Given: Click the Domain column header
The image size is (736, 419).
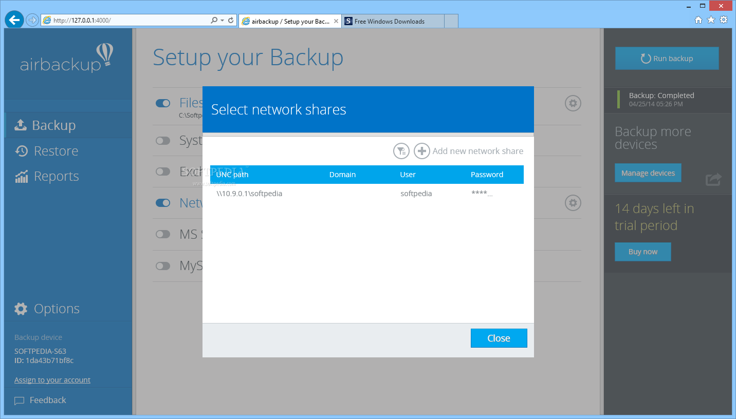Looking at the screenshot, I should (x=342, y=175).
